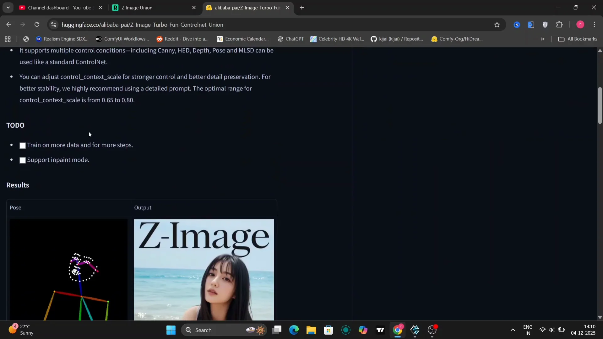This screenshot has height=339, width=603.
Task: Open TradingView from the taskbar
Action: pyautogui.click(x=380, y=330)
